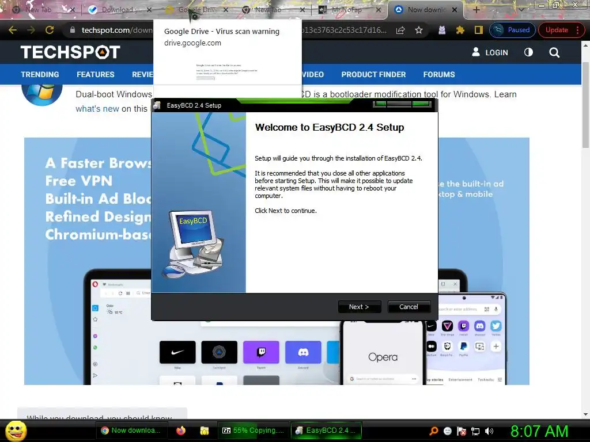Image resolution: width=590 pixels, height=442 pixels.
Task: Open a new browser tab
Action: 476,10
